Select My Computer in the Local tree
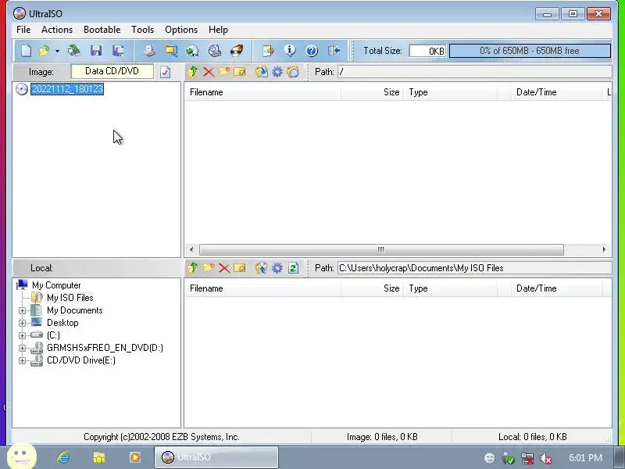 tap(56, 285)
